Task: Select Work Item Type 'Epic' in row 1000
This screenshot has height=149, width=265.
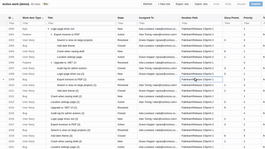Action: [x=33, y=29]
